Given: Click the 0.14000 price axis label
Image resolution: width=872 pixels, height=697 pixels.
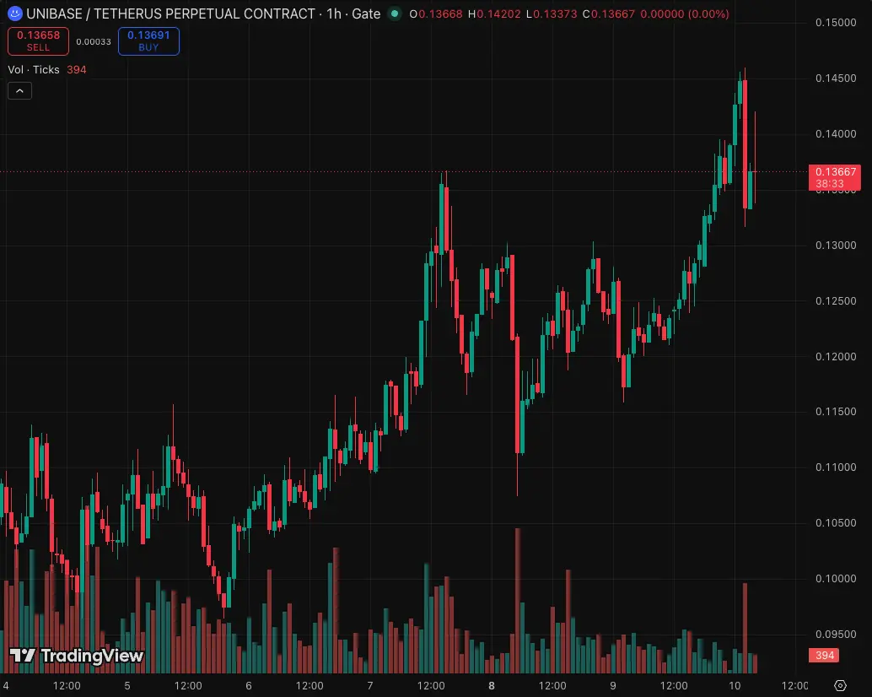Looking at the screenshot, I should (x=836, y=133).
